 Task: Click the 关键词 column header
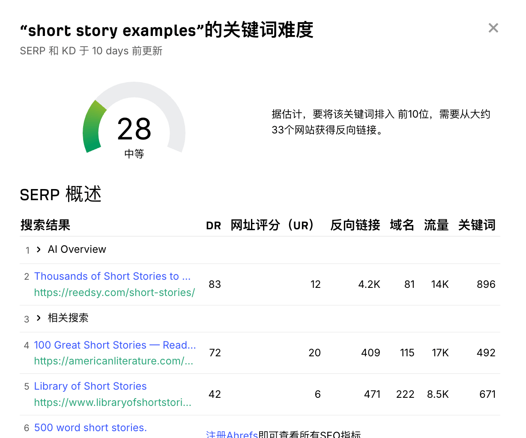476,225
